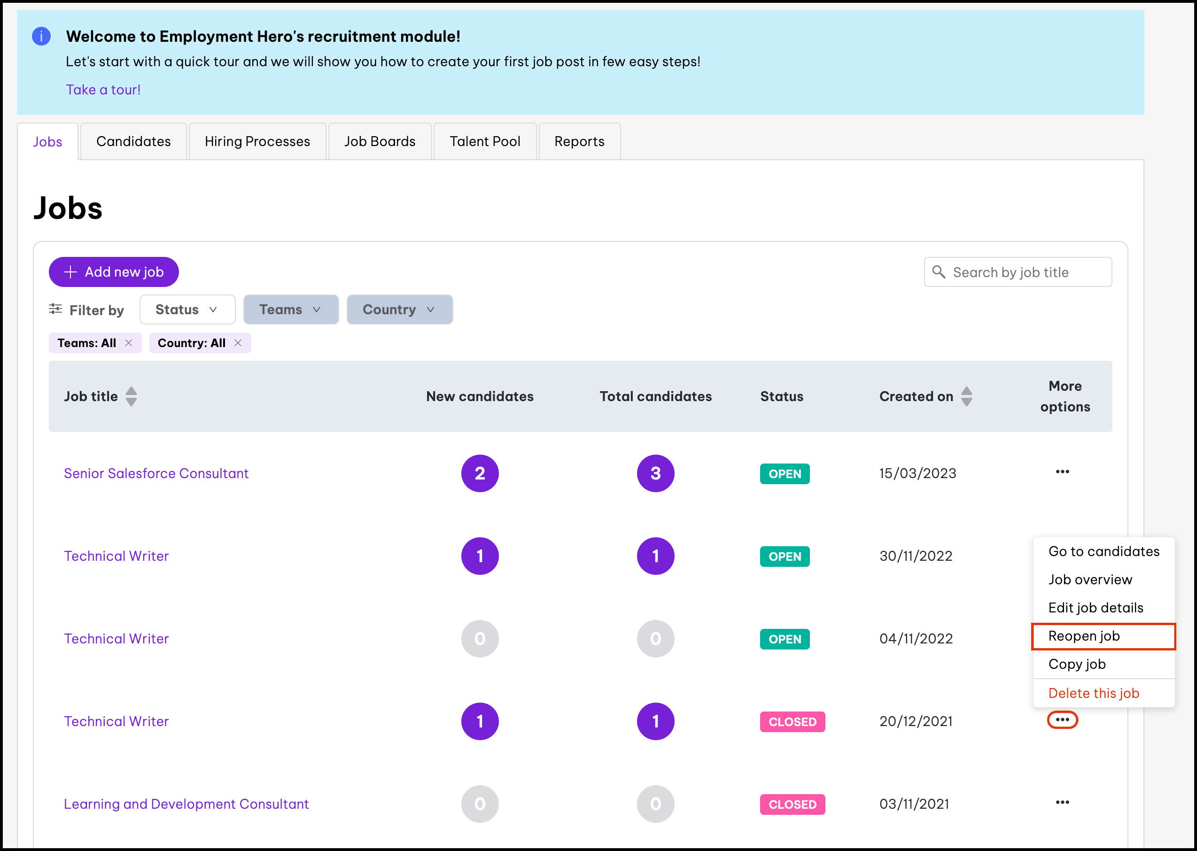
Task: Switch to the Candidates tab
Action: coord(133,141)
